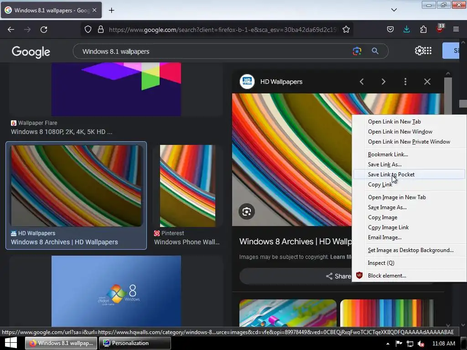Open the Pocket save icon in toolbar
Image resolution: width=467 pixels, height=350 pixels.
390,30
